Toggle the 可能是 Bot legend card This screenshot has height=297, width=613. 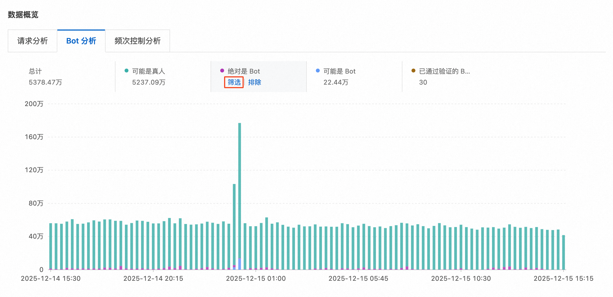[x=354, y=77]
